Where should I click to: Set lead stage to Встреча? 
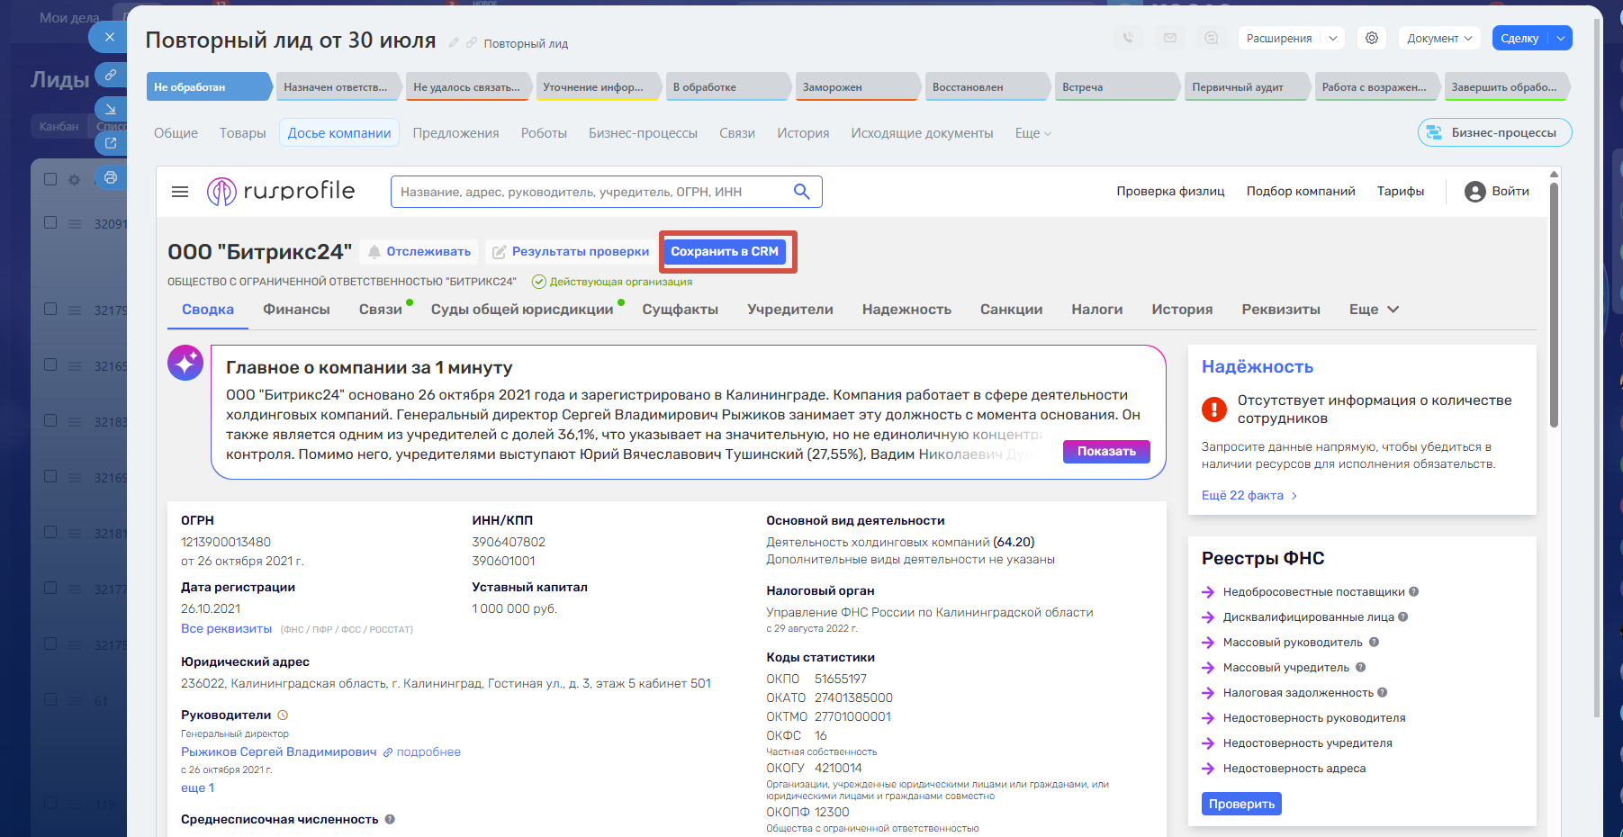[1116, 87]
